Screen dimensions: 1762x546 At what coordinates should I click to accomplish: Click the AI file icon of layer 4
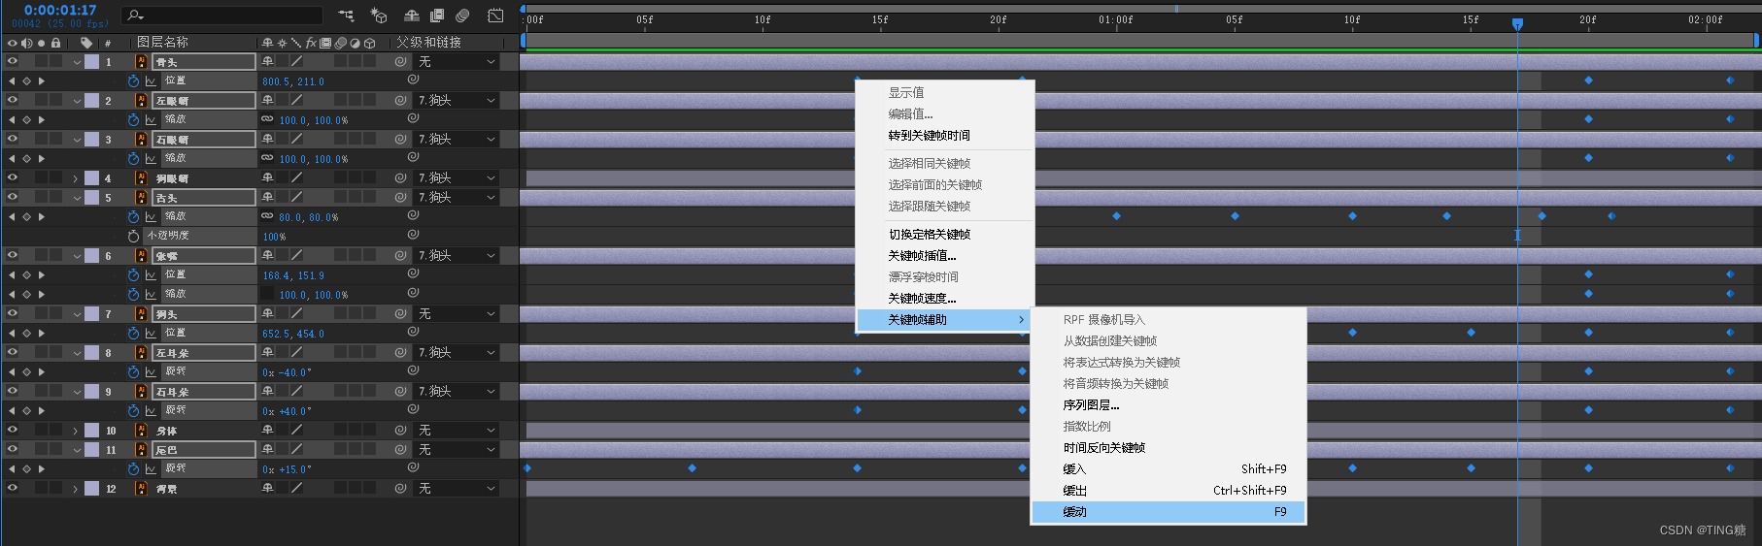141,178
